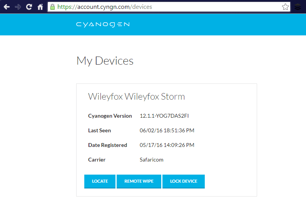Select the Cyanogen Version label
Image resolution: width=306 pixels, height=215 pixels.
click(x=110, y=116)
